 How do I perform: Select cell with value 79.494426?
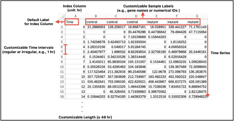(177, 32)
